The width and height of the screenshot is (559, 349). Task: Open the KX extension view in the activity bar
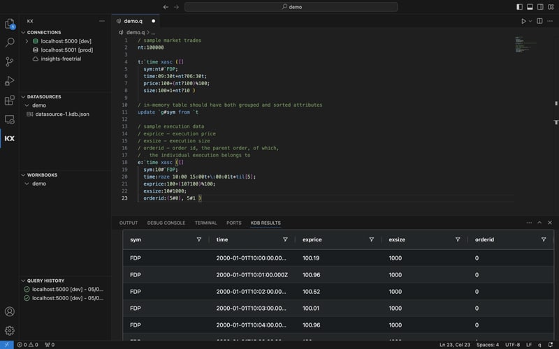pyautogui.click(x=10, y=138)
